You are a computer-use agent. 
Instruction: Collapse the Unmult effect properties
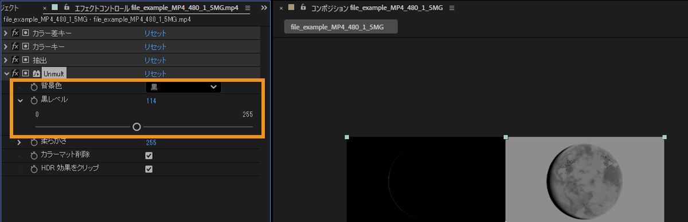[6, 73]
